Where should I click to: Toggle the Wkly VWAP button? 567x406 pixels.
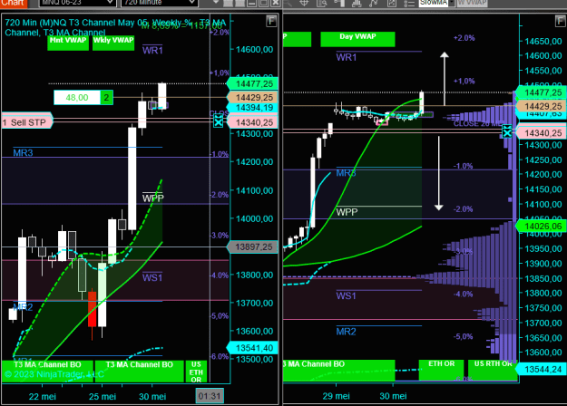pyautogui.click(x=113, y=43)
